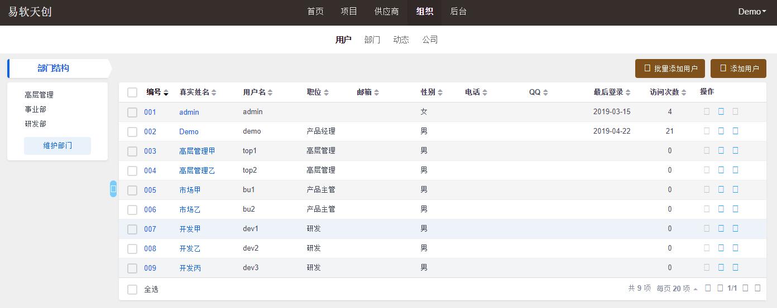Select 研发部 in the department tree

click(35, 124)
